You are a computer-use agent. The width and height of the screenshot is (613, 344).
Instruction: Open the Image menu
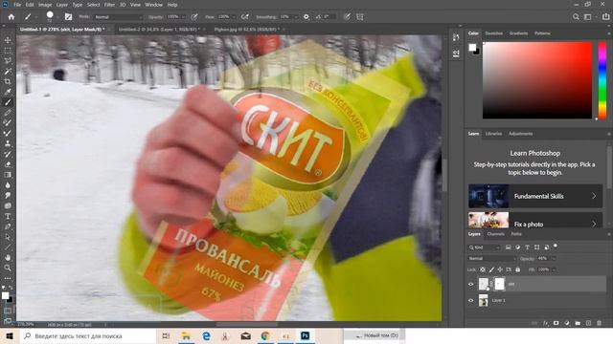pyautogui.click(x=45, y=5)
